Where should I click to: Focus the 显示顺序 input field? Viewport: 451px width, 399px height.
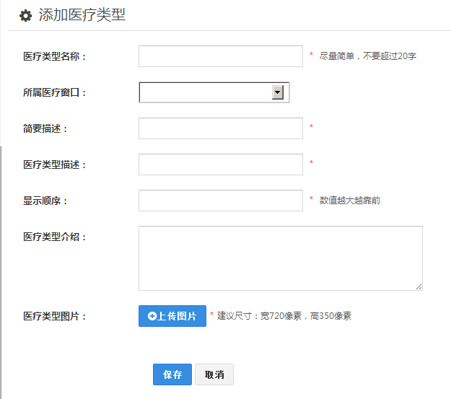220,201
